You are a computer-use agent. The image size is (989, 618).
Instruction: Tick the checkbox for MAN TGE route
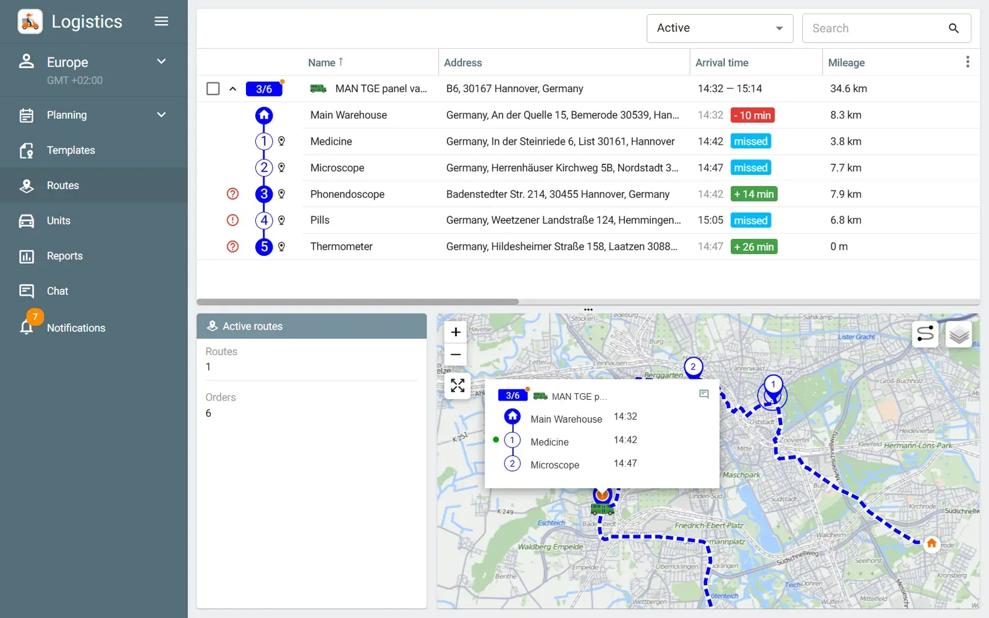tap(213, 89)
